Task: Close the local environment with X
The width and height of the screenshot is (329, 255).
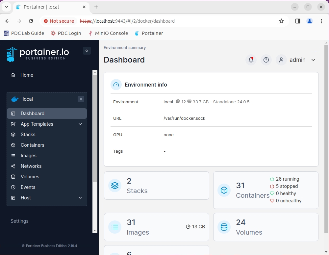Action: 81,99
